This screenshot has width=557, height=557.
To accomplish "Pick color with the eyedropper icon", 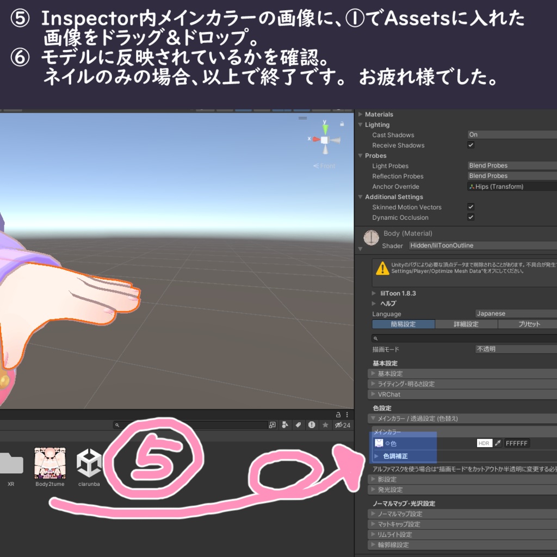I will (x=498, y=443).
